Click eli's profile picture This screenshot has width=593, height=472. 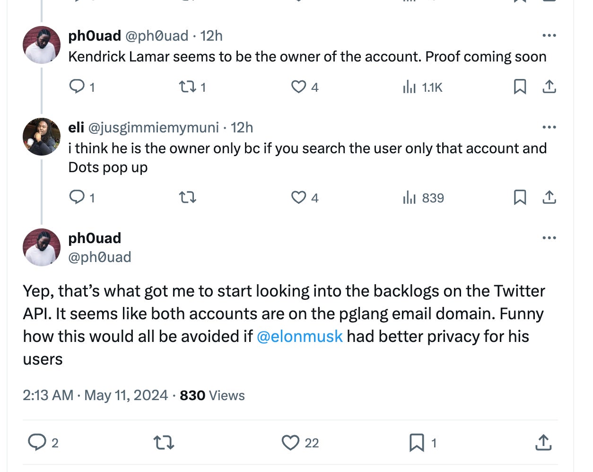[x=42, y=137]
